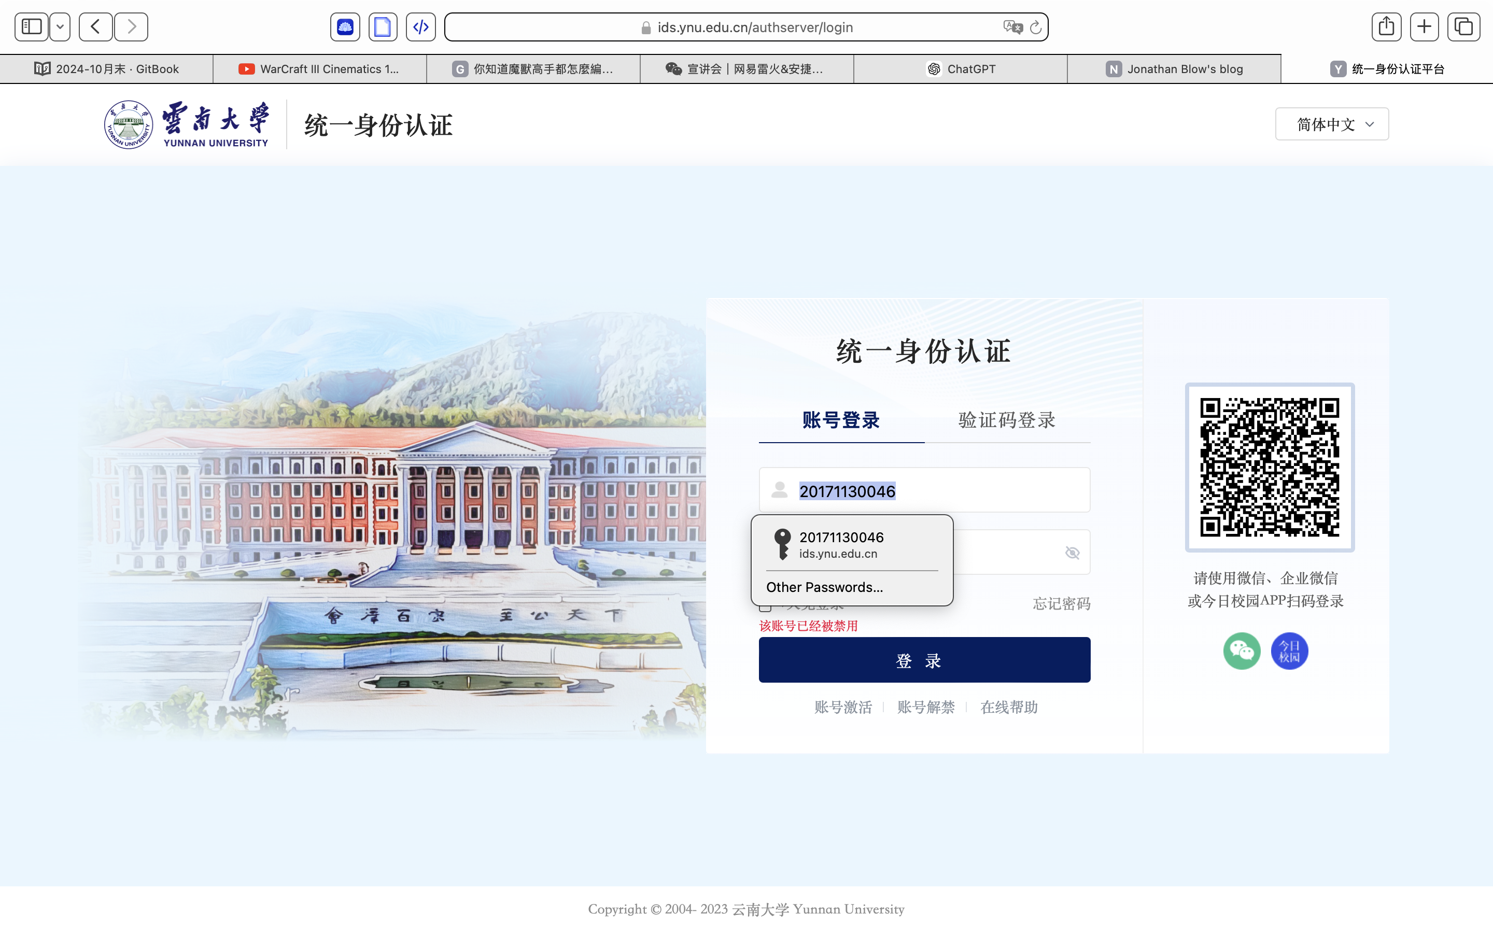Click the 统一身份认证 header title
This screenshot has width=1493, height=933.
378,125
